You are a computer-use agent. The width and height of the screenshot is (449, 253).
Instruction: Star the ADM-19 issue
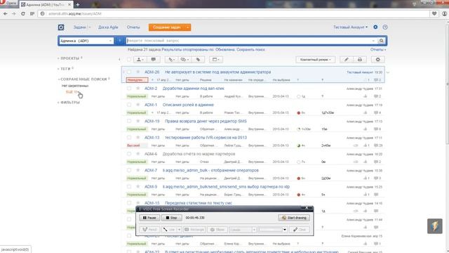138,121
